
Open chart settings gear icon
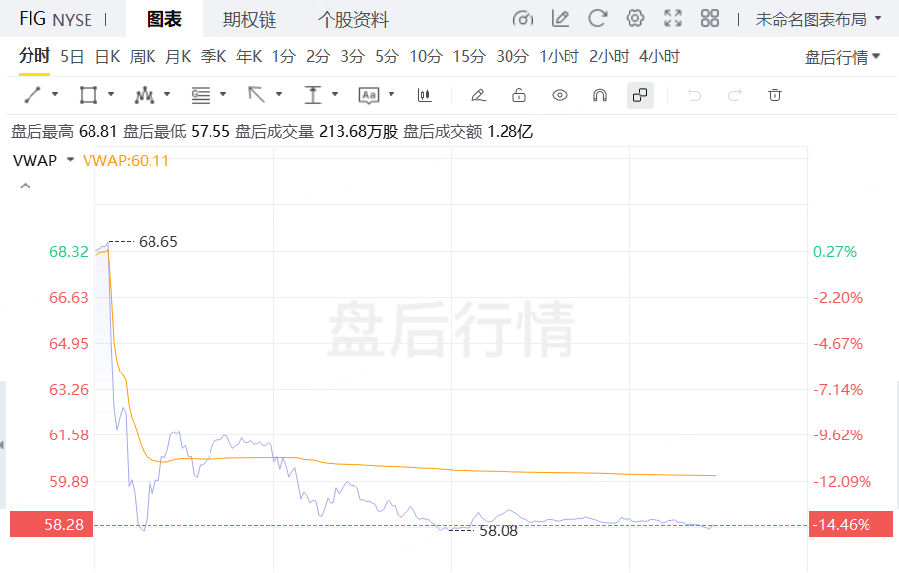tap(635, 19)
